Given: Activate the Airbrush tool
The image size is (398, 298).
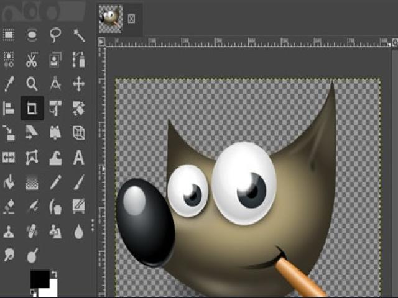Looking at the screenshot, I should pyautogui.click(x=32, y=206).
